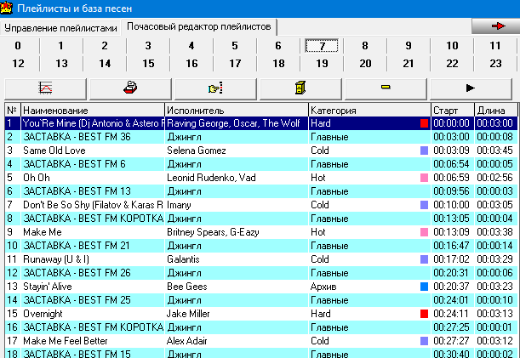Click the black play triangle button
Viewport: 520px width, 358px height.
[x=471, y=88]
